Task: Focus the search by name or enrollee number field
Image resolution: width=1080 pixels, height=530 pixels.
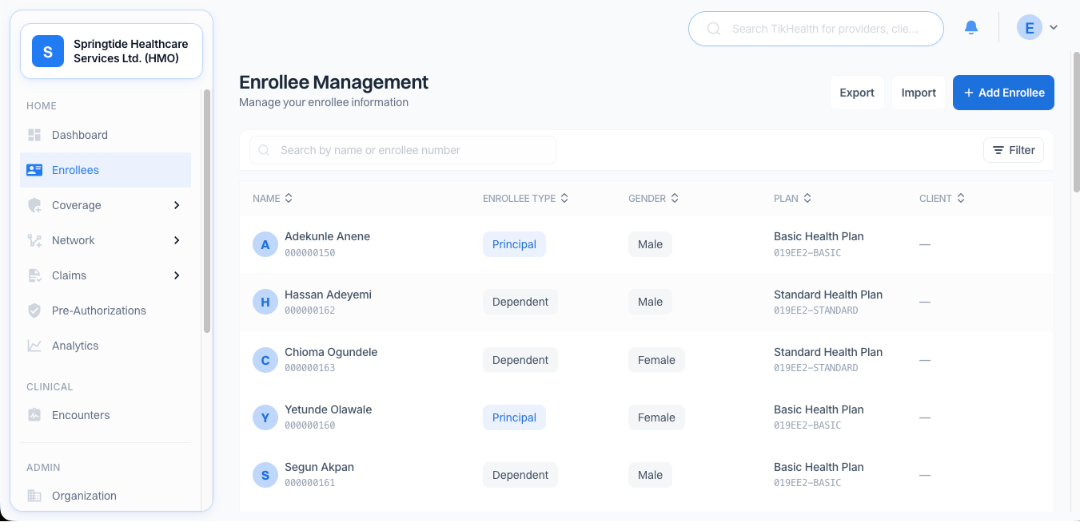Action: pos(403,150)
